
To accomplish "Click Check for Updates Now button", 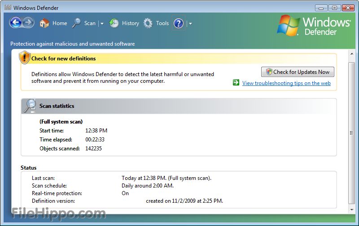I will 298,72.
